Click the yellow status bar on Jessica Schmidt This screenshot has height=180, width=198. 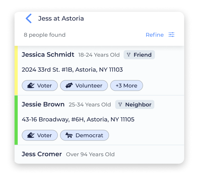pyautogui.click(x=16, y=71)
